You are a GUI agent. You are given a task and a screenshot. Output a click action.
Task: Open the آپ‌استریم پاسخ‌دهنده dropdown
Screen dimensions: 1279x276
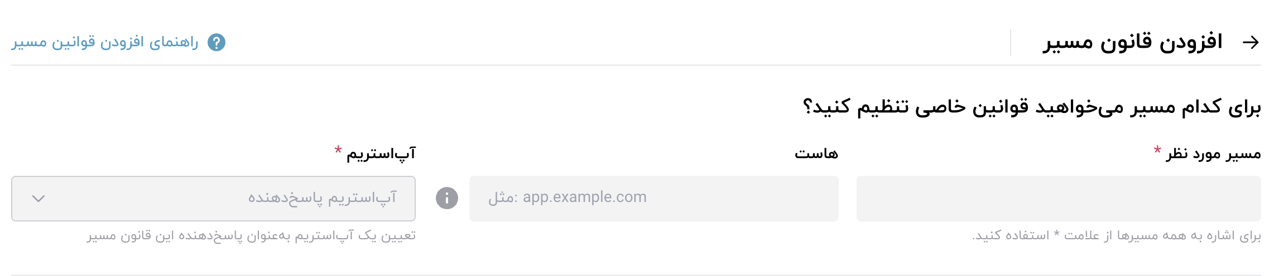tap(213, 199)
